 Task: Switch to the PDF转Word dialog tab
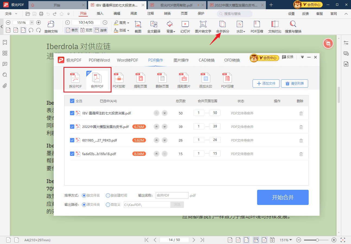point(99,60)
